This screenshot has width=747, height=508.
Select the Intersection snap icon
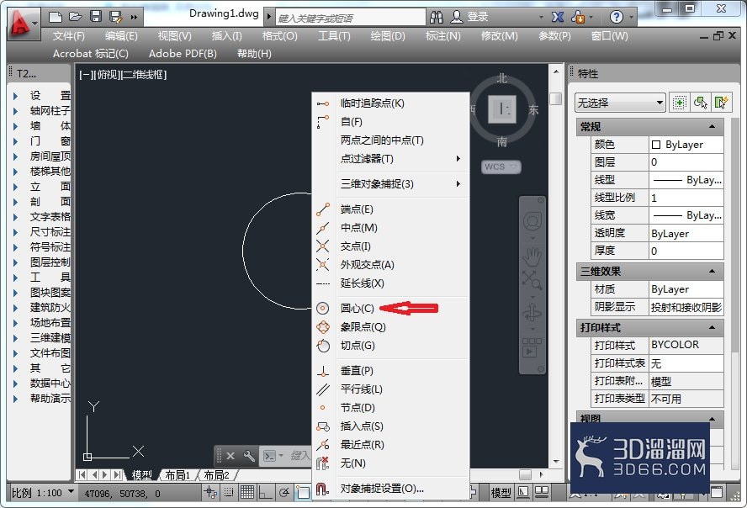click(323, 246)
